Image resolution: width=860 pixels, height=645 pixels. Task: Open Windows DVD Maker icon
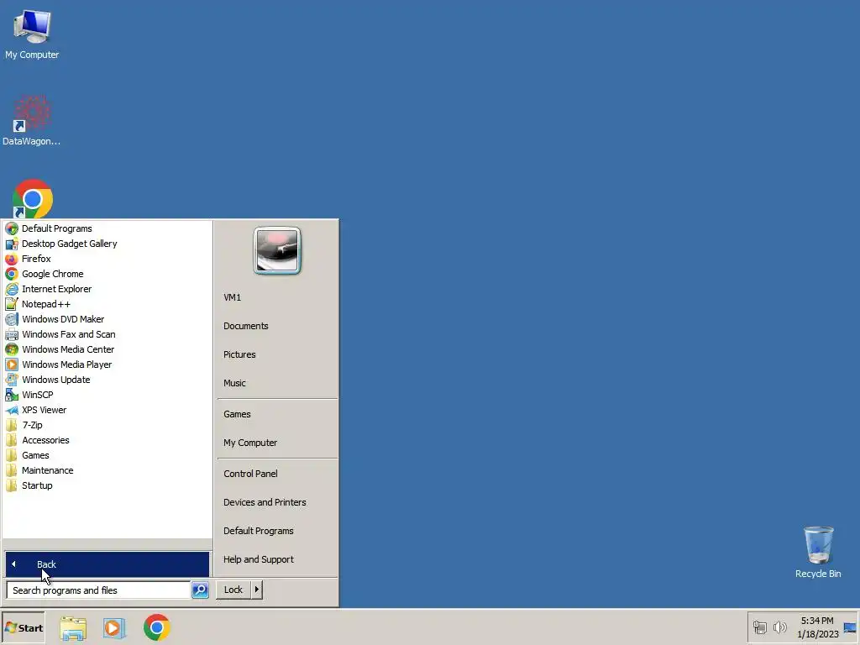12,319
